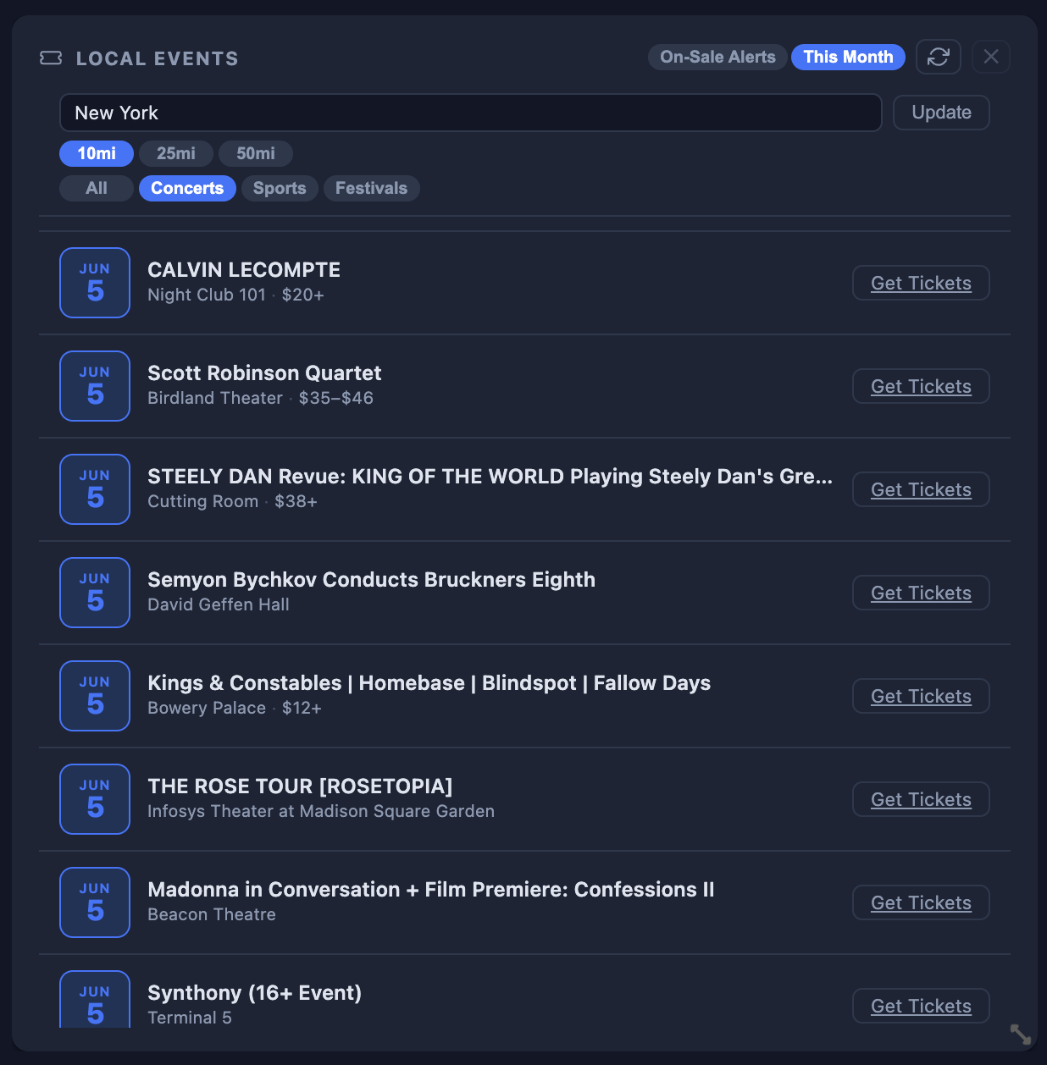Screen dimensions: 1047x1065
Task: Get tickets for STEELY DAN Revue
Action: pyautogui.click(x=921, y=489)
